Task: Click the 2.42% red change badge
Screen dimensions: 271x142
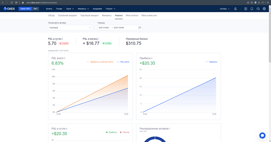Action: [x=64, y=44]
